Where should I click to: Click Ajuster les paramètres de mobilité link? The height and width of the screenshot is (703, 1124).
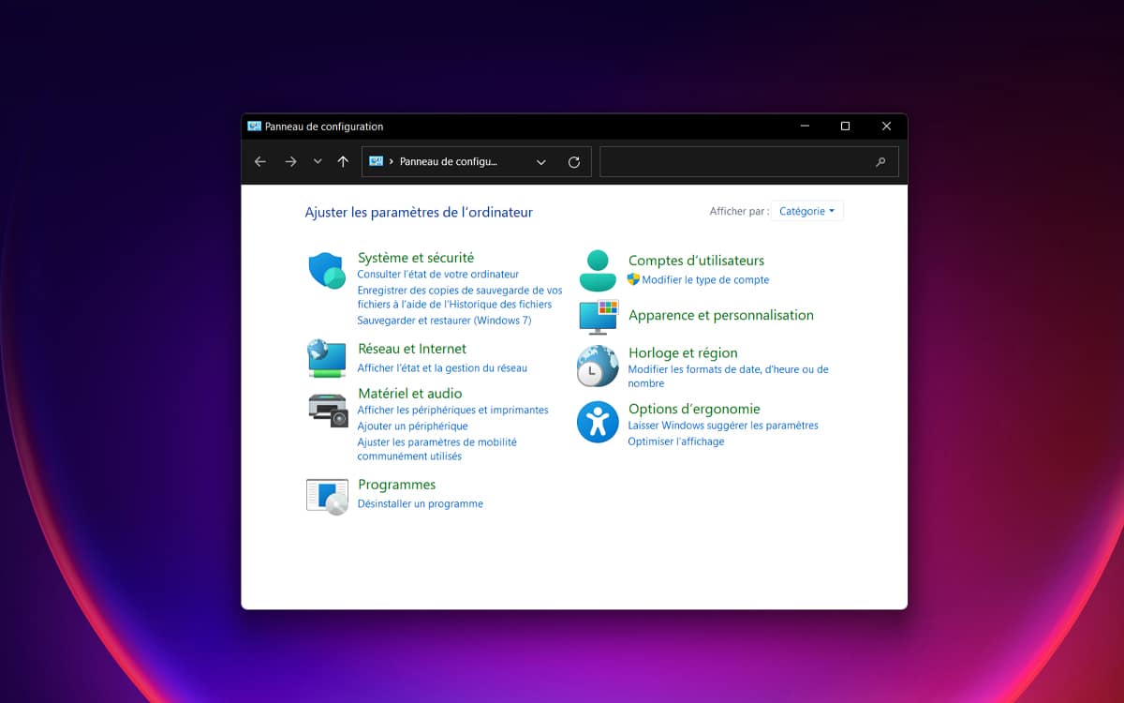coord(436,449)
